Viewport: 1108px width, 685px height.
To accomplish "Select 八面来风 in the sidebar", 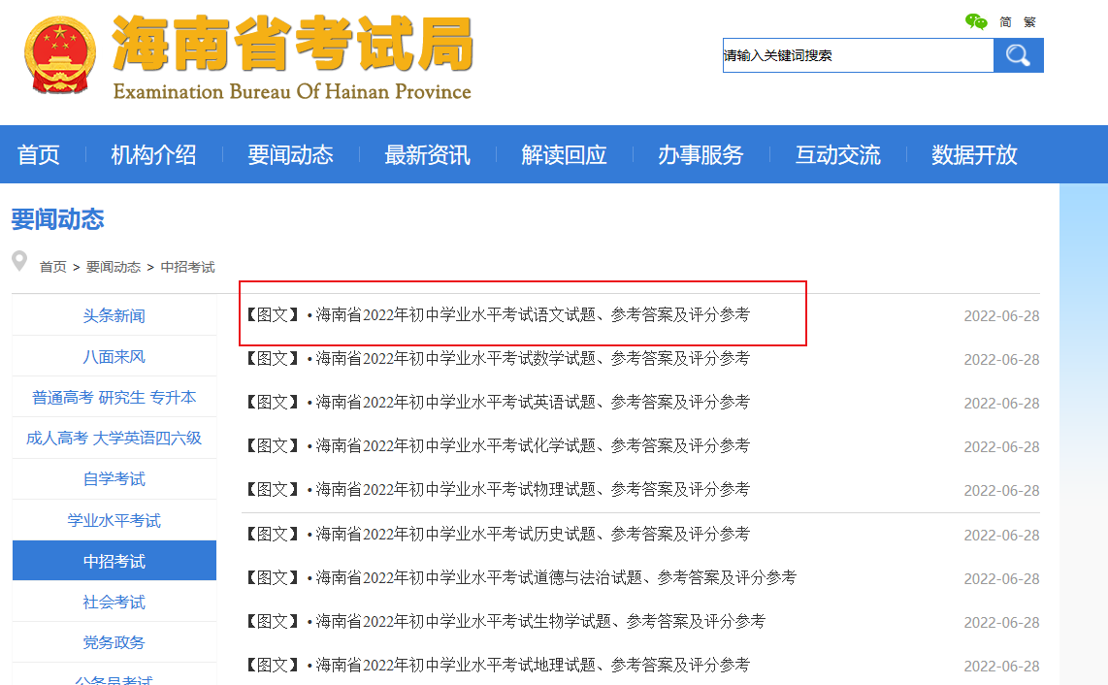I will pos(114,356).
